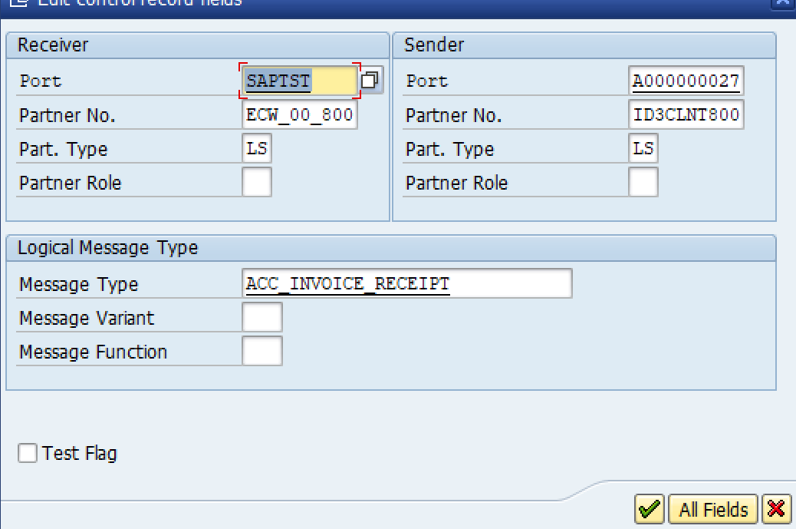
Task: Select the Receiver Port input field
Action: point(300,81)
